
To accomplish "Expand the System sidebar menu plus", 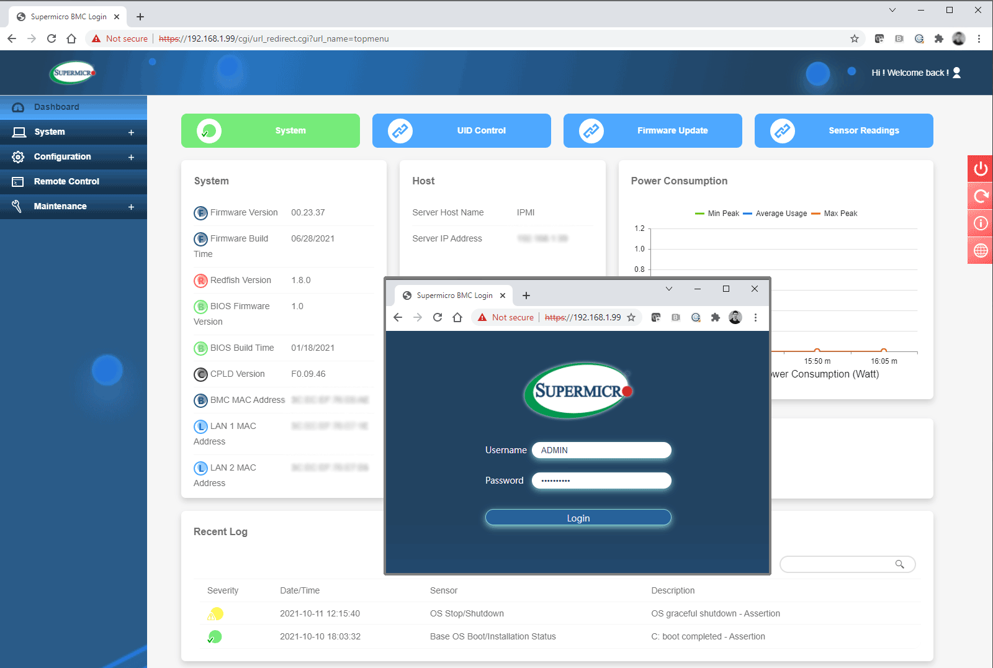I will [x=131, y=132].
